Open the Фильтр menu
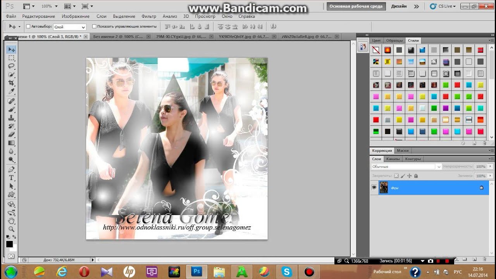 [x=149, y=16]
